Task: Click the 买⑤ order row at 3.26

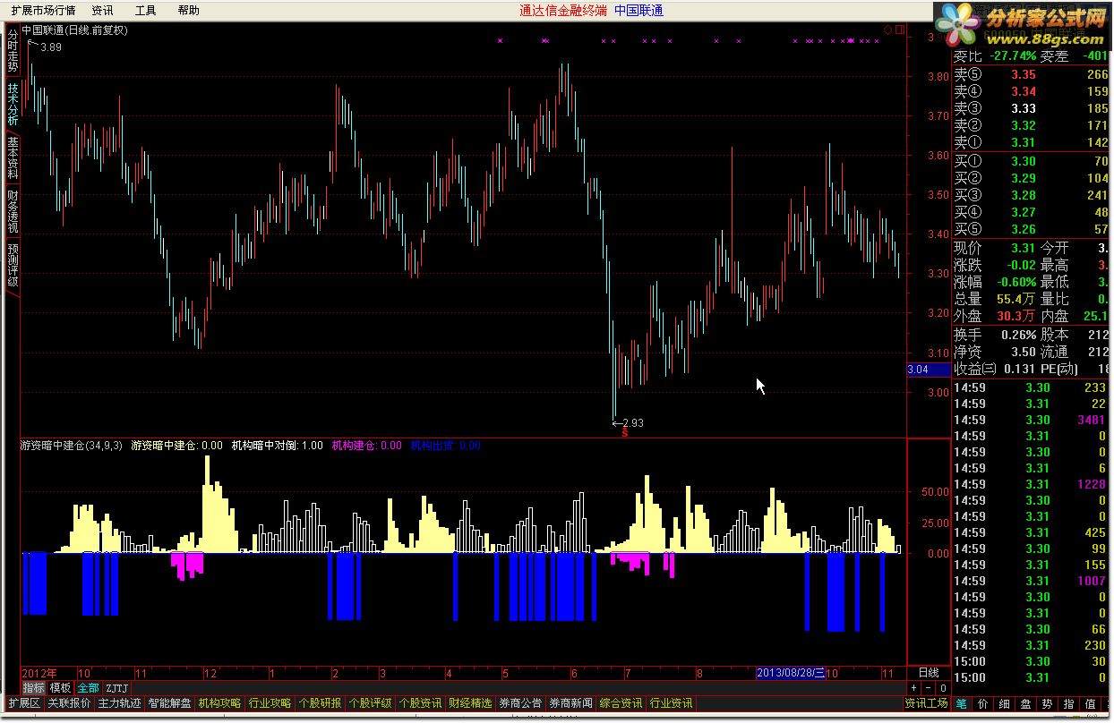Action: pos(1031,229)
